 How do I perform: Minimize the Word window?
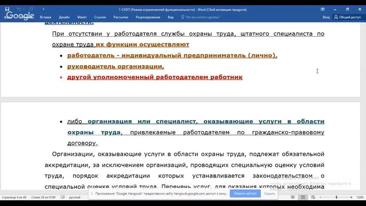tap(335, 9)
